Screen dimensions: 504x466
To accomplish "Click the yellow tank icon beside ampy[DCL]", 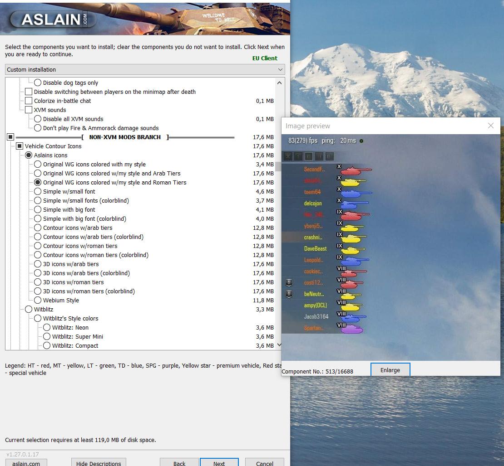I will pyautogui.click(x=351, y=306).
